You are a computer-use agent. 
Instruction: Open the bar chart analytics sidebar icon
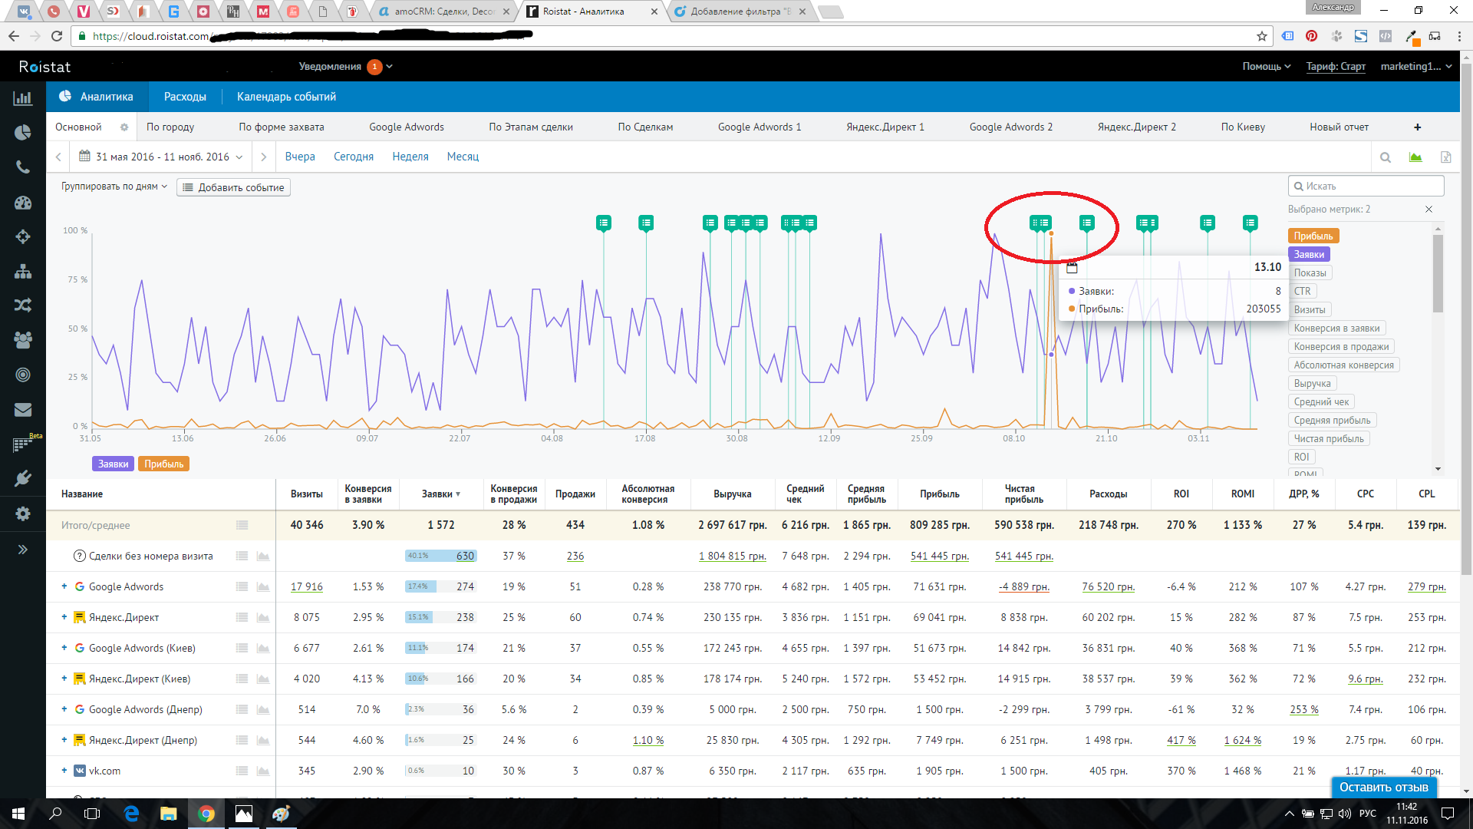point(23,98)
